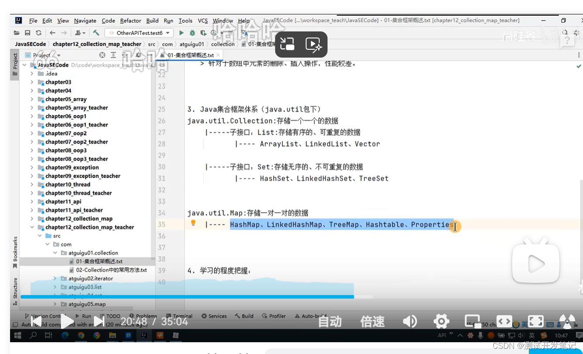Collapse the atguigu01.collection package
The height and width of the screenshot is (354, 583).
pos(55,253)
